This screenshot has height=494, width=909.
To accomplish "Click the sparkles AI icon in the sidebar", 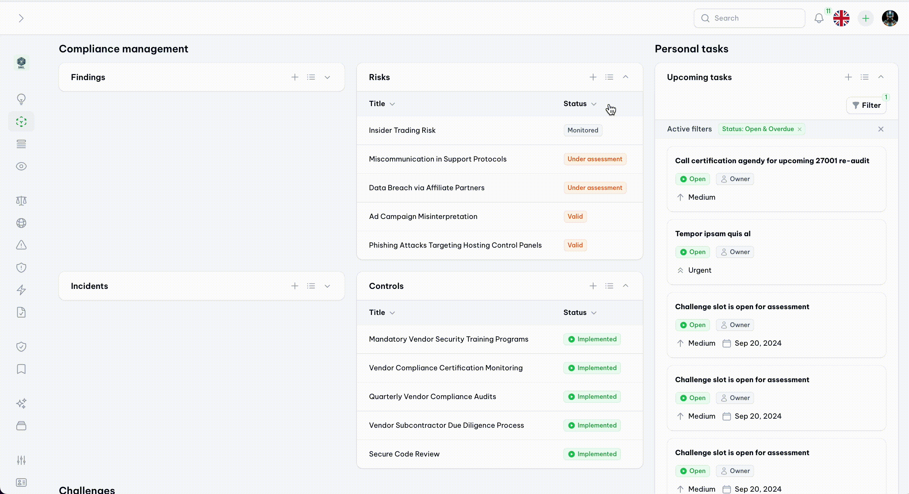I will click(x=21, y=403).
